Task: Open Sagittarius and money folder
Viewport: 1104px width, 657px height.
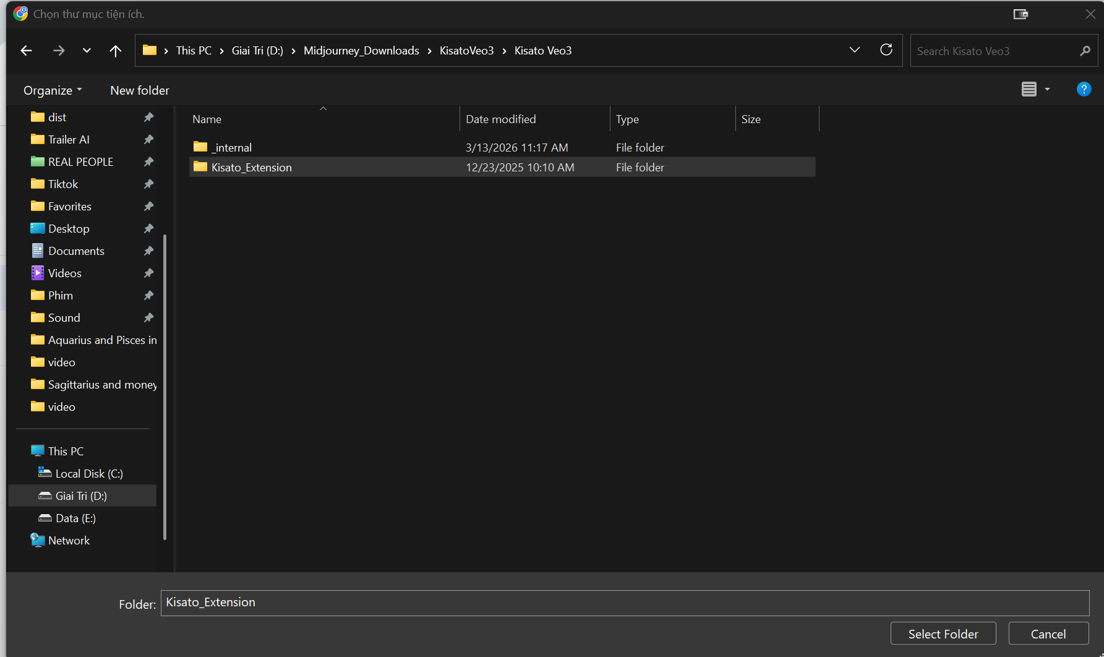Action: pyautogui.click(x=102, y=384)
